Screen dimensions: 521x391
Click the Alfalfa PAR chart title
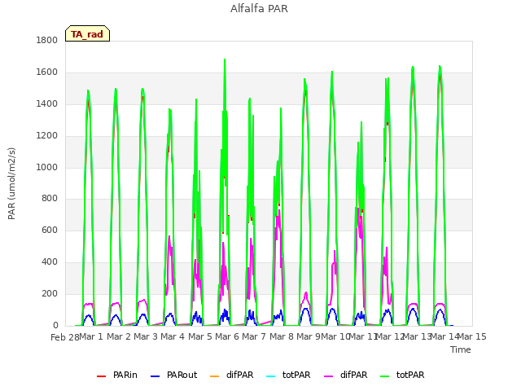point(259,9)
